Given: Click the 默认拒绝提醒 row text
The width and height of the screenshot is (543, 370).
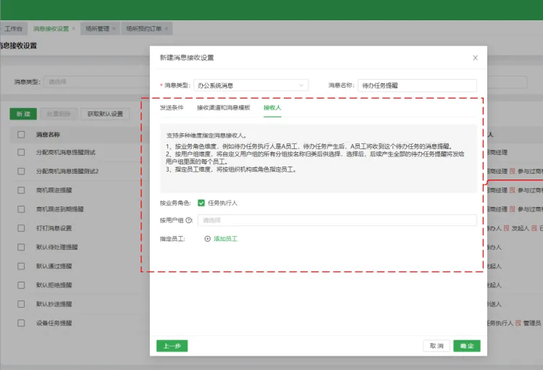Looking at the screenshot, I should (54, 285).
